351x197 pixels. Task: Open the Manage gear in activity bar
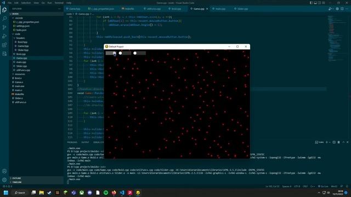pos(4,180)
